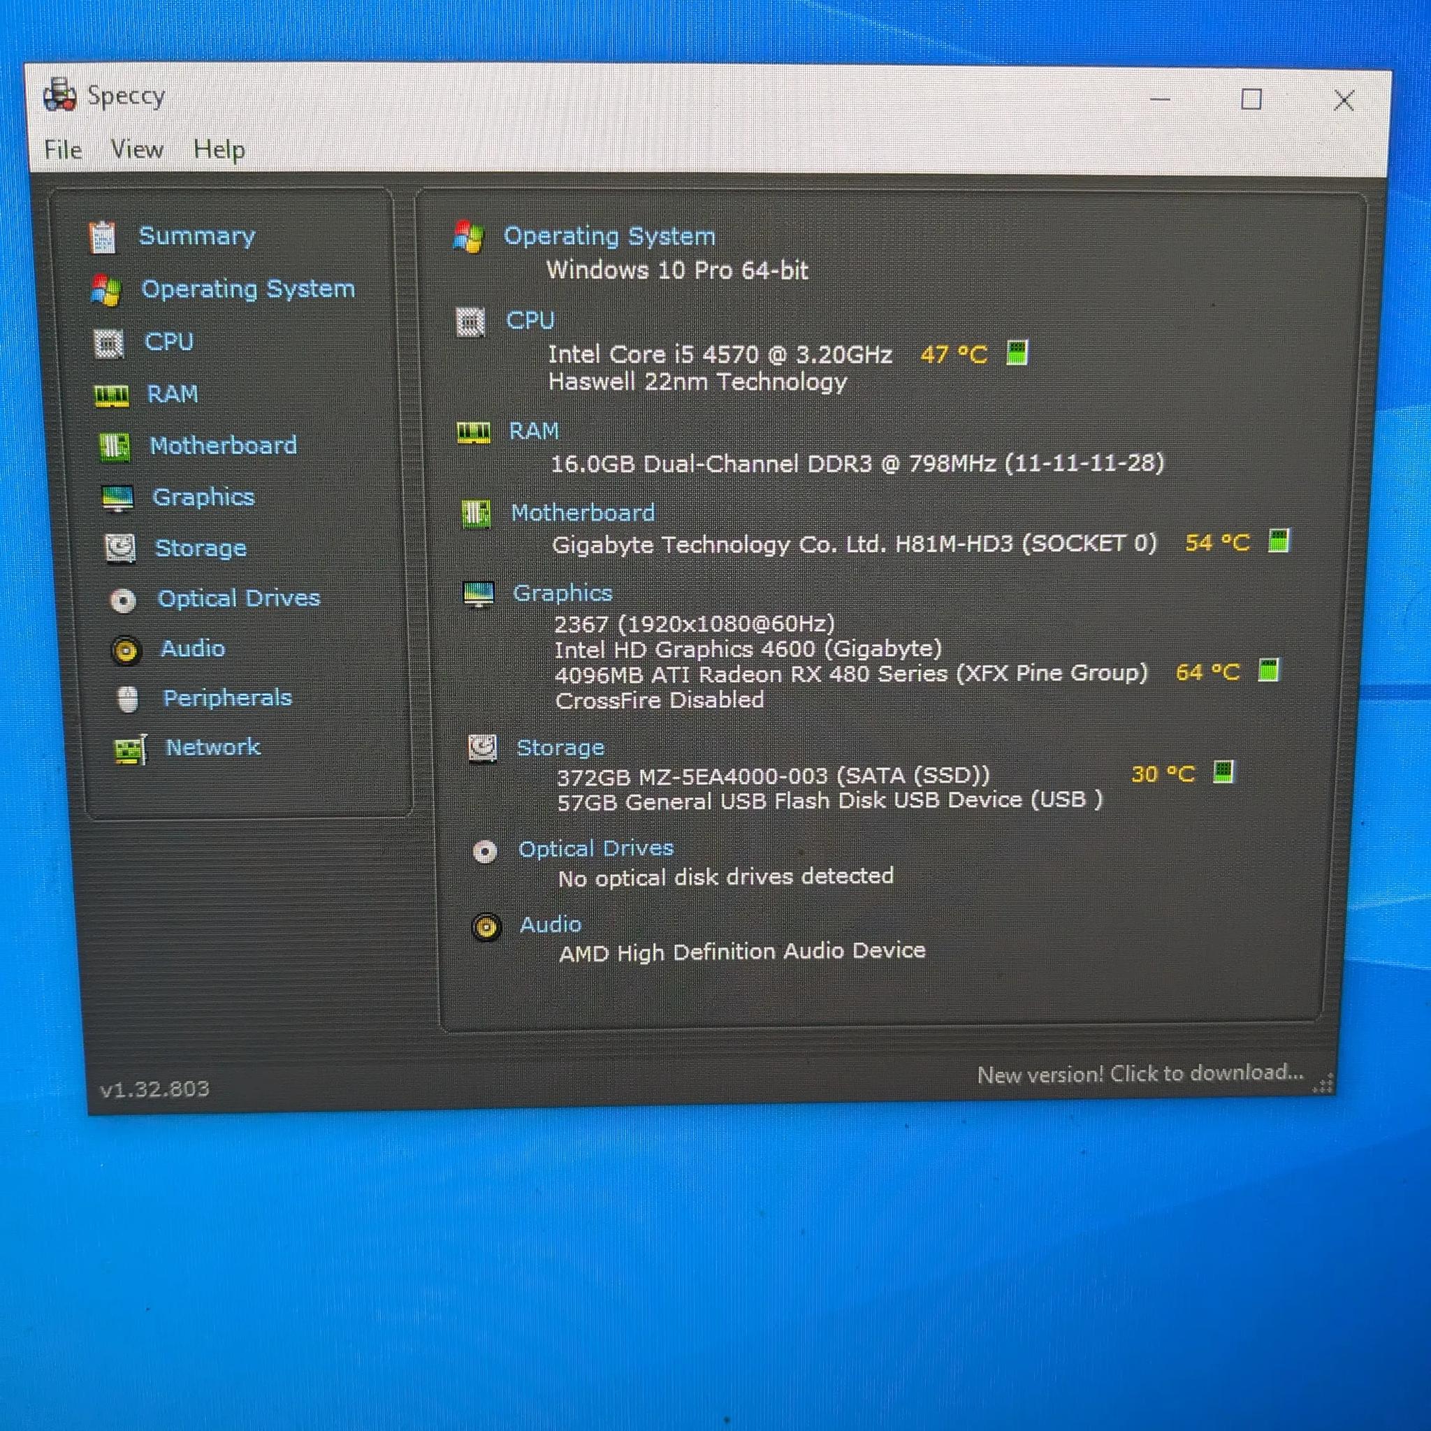Click the Operating System heading link in summary

(609, 236)
